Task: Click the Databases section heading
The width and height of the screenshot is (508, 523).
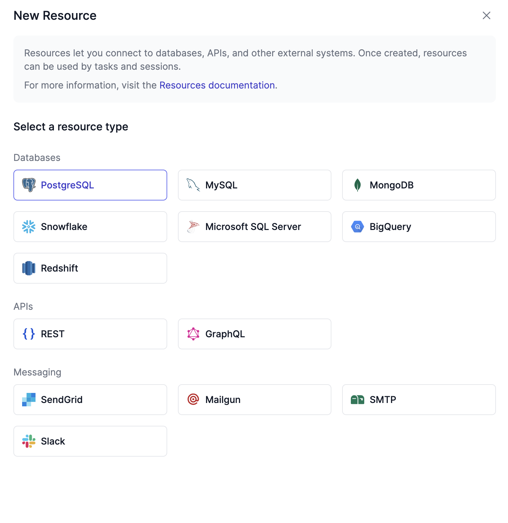Action: tap(37, 158)
